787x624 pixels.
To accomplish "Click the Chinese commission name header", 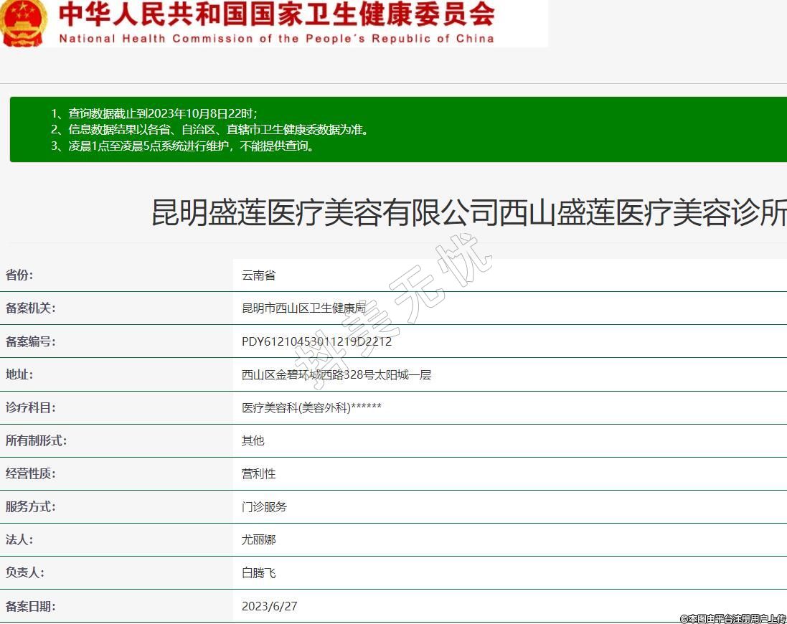I will pyautogui.click(x=276, y=15).
